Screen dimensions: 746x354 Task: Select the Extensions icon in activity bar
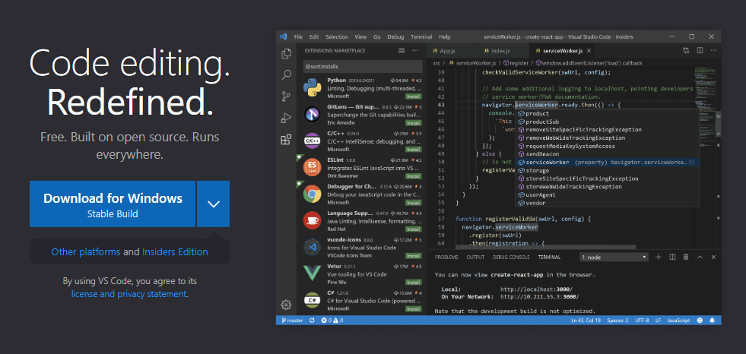[286, 140]
